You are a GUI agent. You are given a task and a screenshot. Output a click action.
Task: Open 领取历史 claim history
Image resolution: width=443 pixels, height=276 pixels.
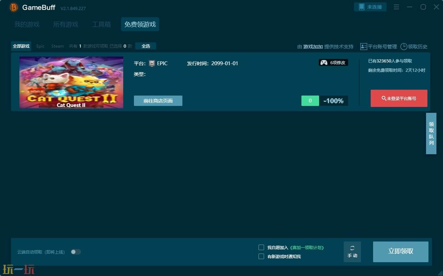tap(414, 47)
